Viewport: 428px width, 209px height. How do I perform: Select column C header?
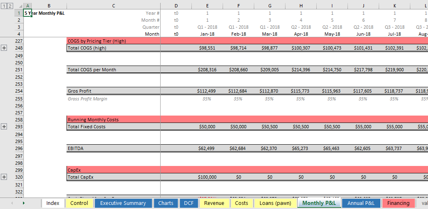[113, 6]
